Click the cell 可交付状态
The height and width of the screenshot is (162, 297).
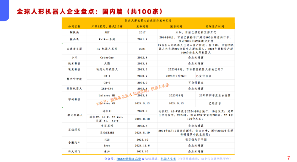(x=196, y=83)
